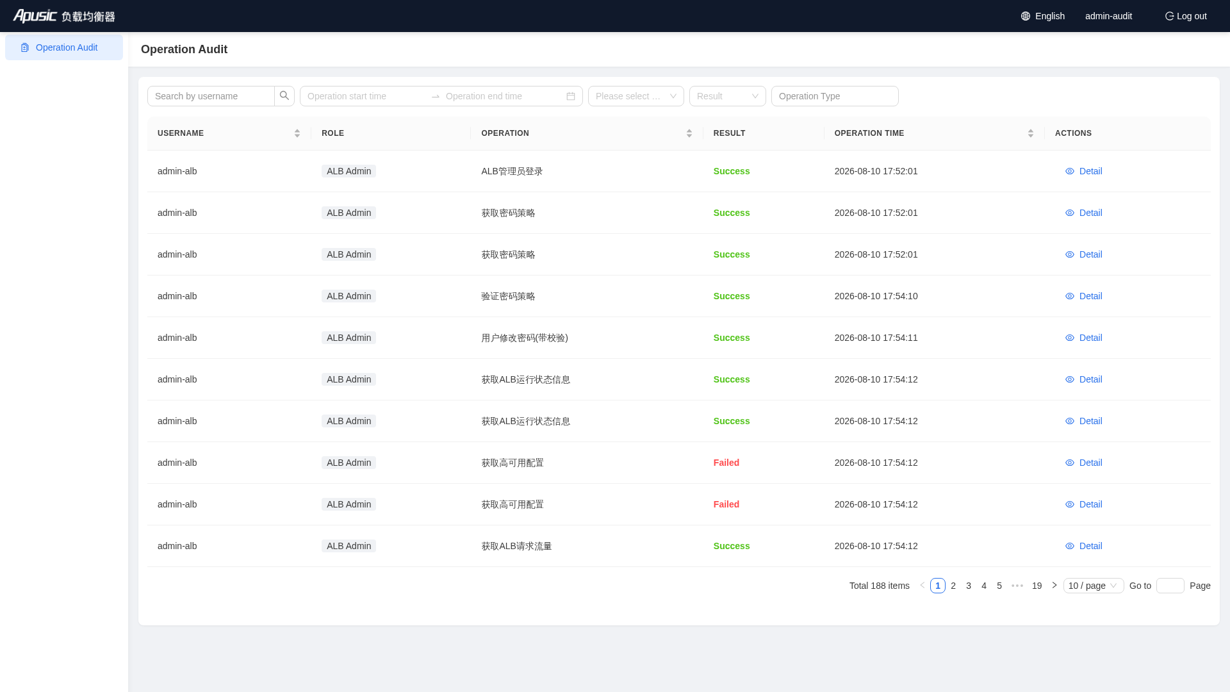
Task: Sort by Operation Time column sorter
Action: pos(1031,133)
